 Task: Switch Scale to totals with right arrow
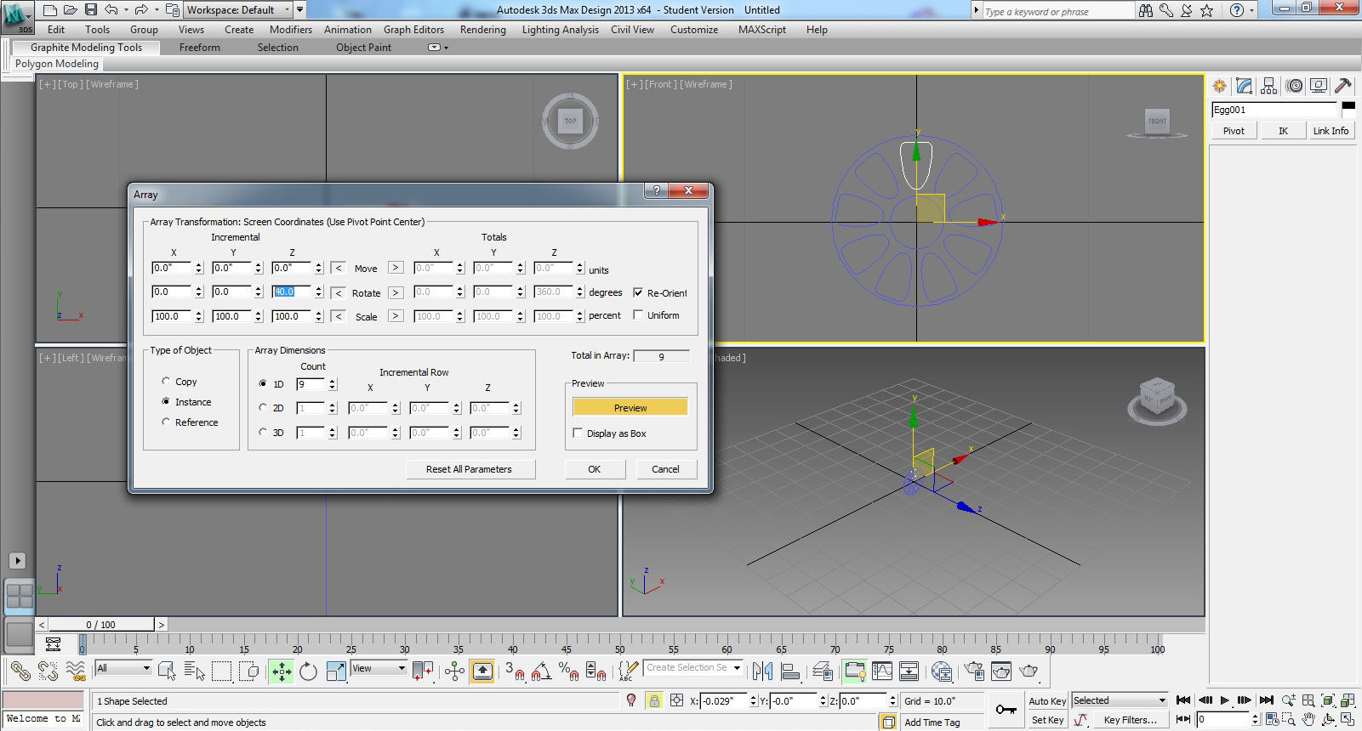(x=396, y=316)
